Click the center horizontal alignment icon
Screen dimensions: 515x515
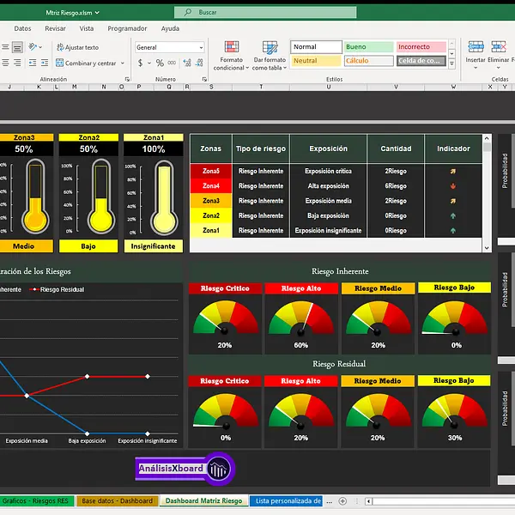pyautogui.click(x=5, y=63)
